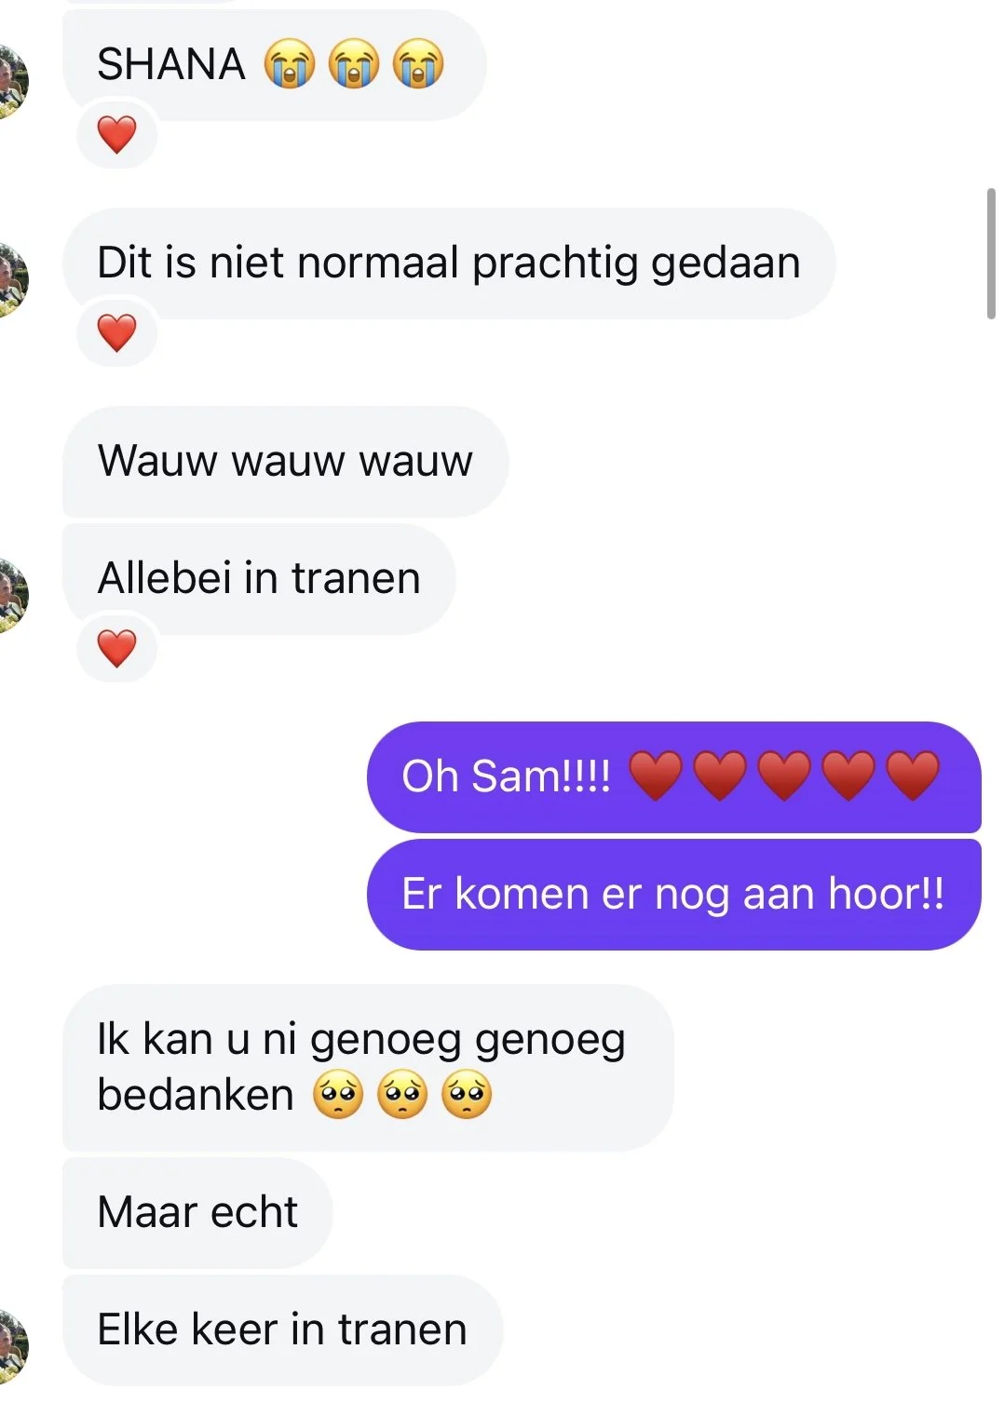Screen dimensions: 1004x1403
Task: Click the chat scrollbar thumb on the right edge
Action: click(991, 253)
